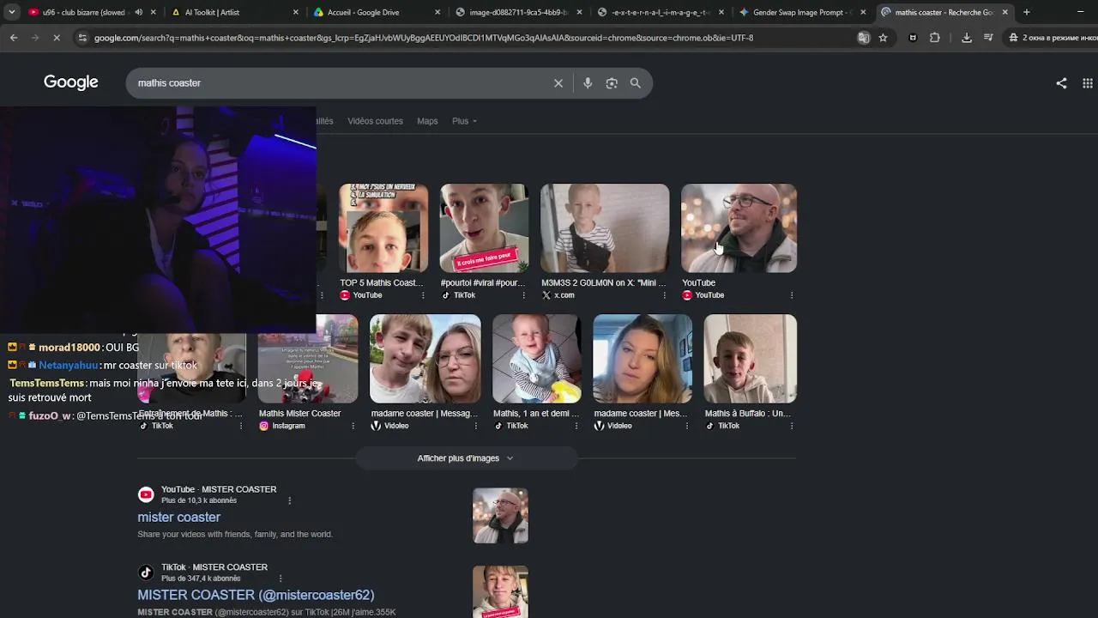Expand Afficher plus d'images

click(x=466, y=458)
